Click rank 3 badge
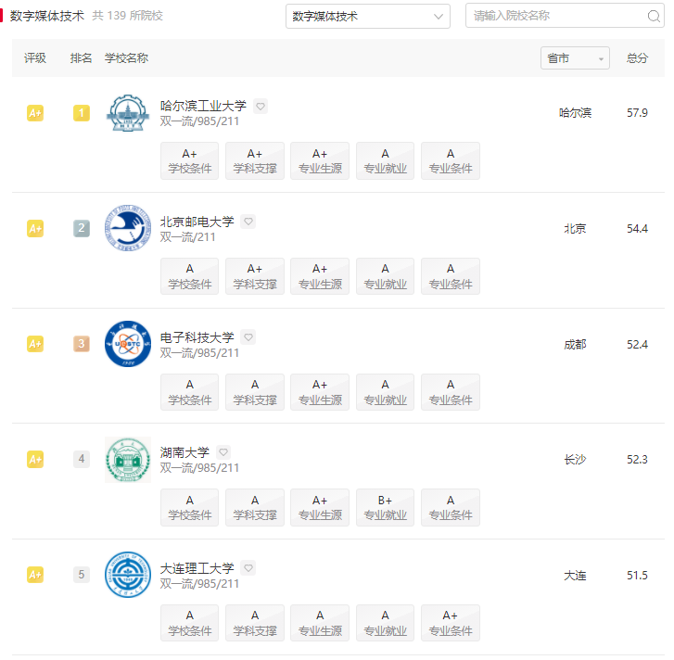The width and height of the screenshot is (674, 660). 82,344
